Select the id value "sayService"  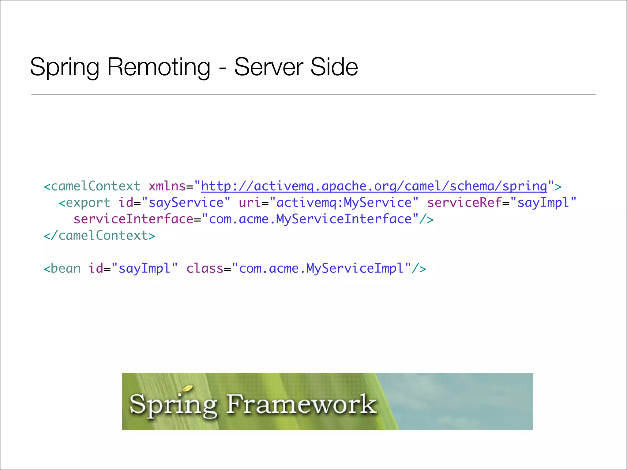point(186,203)
